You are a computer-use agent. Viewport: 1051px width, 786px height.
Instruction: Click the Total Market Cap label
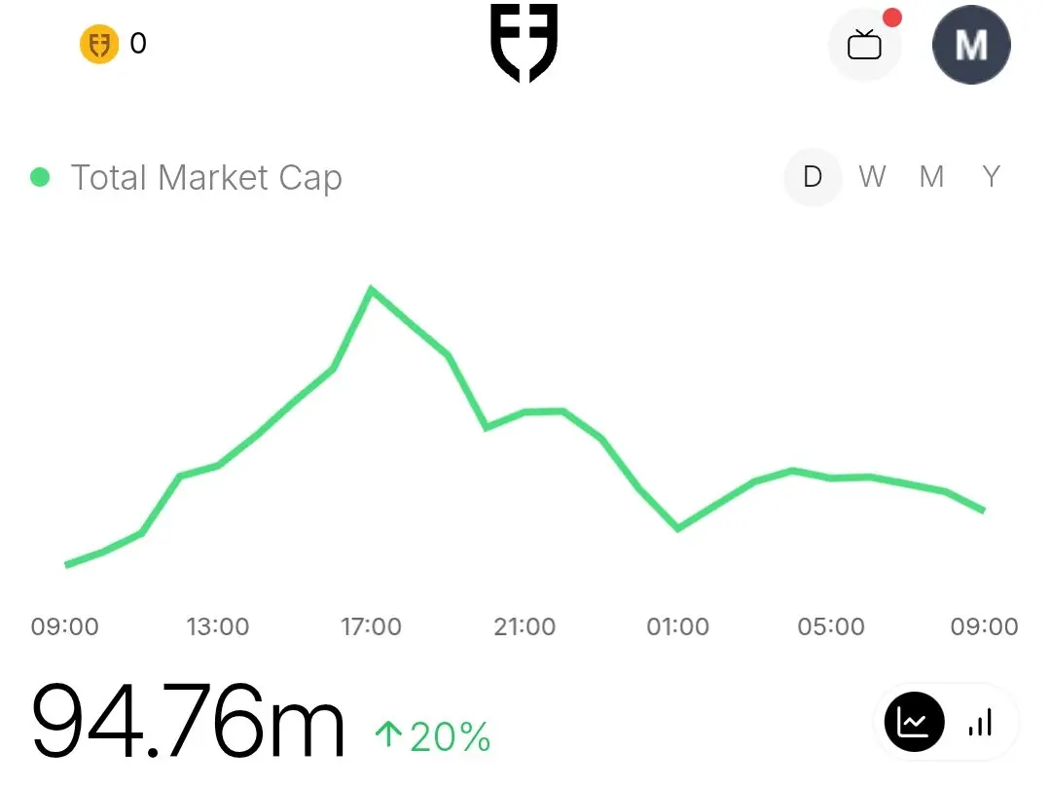[x=206, y=178]
